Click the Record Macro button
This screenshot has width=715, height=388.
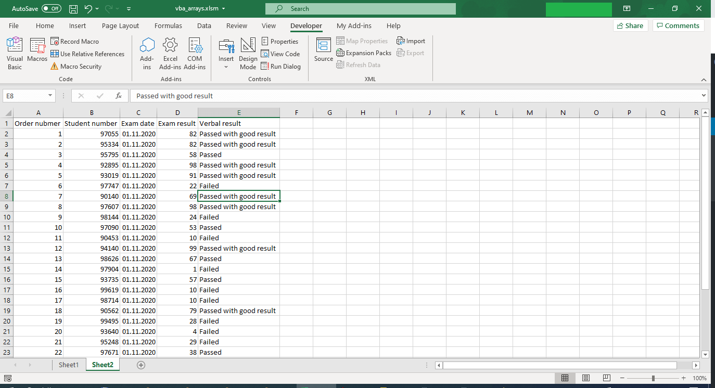point(75,42)
